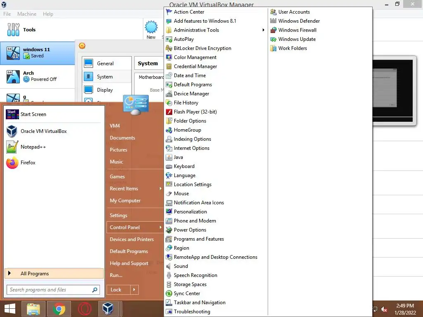The image size is (423, 317).
Task: Click New VM icon in VirtualBox toolbar
Action: [151, 30]
